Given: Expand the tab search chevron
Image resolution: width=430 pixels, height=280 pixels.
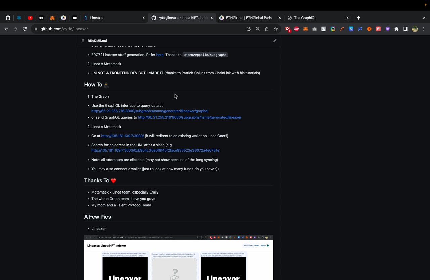Looking at the screenshot, I should [x=424, y=18].
